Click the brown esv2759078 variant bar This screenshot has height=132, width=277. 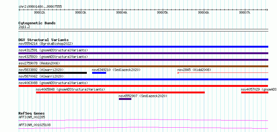143,66
